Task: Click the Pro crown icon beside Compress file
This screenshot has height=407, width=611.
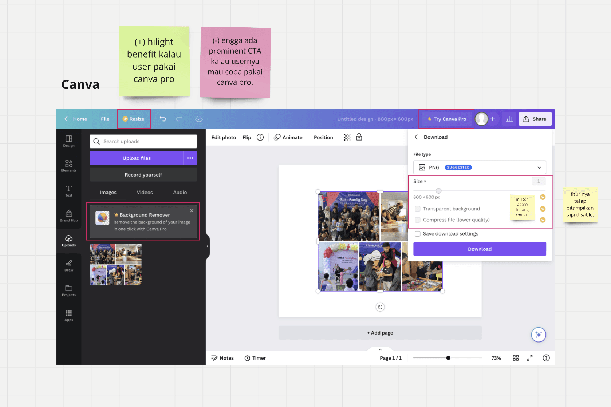Action: 543,220
